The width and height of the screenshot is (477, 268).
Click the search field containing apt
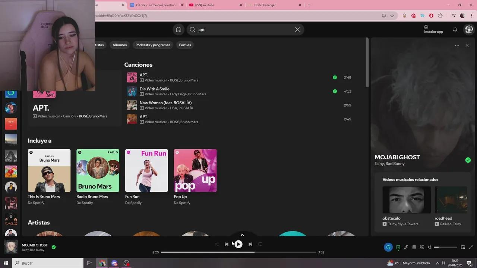pyautogui.click(x=245, y=30)
